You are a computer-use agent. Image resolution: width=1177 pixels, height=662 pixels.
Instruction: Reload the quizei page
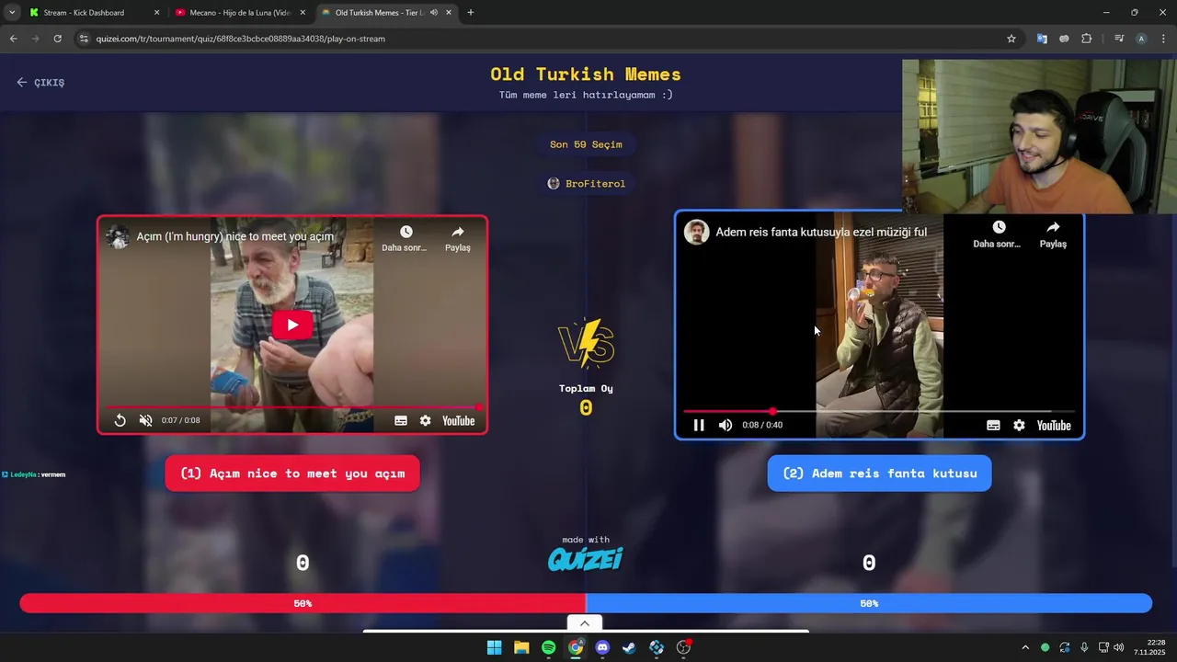[x=57, y=39]
